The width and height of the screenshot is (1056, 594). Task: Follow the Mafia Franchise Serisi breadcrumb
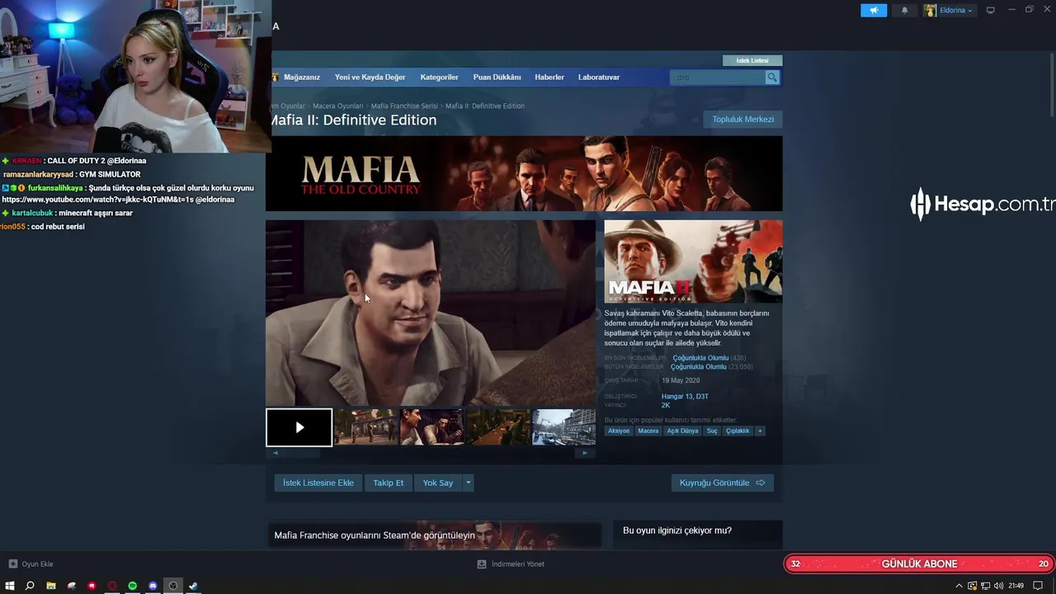(404, 106)
